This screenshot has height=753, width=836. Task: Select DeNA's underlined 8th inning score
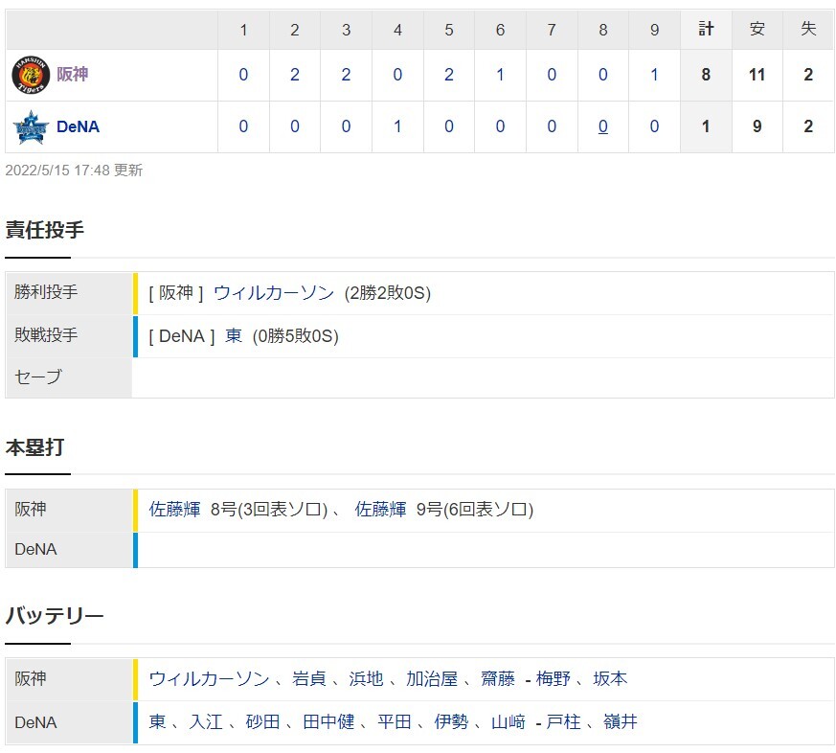pyautogui.click(x=603, y=126)
